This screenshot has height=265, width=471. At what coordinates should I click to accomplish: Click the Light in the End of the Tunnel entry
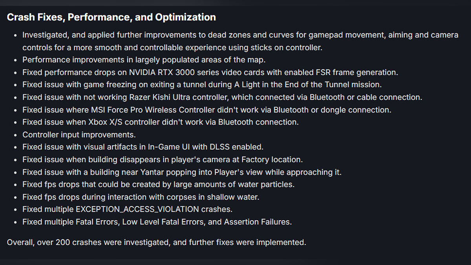coord(202,85)
